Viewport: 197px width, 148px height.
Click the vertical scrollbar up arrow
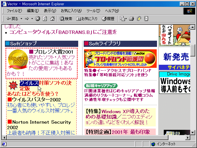tap(193, 27)
